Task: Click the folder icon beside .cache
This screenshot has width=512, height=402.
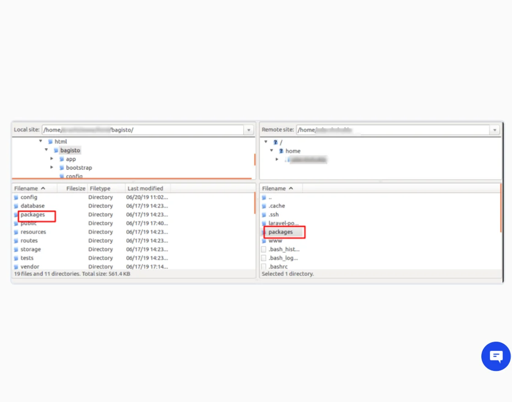Action: click(x=264, y=206)
